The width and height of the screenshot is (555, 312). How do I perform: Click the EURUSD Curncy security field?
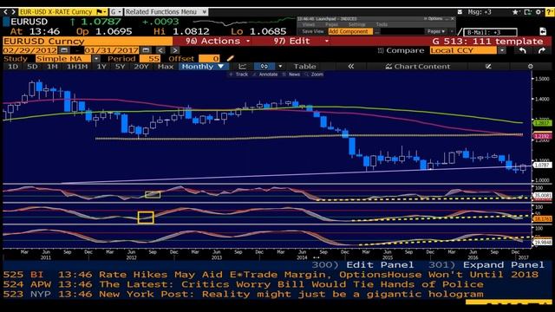pos(88,41)
